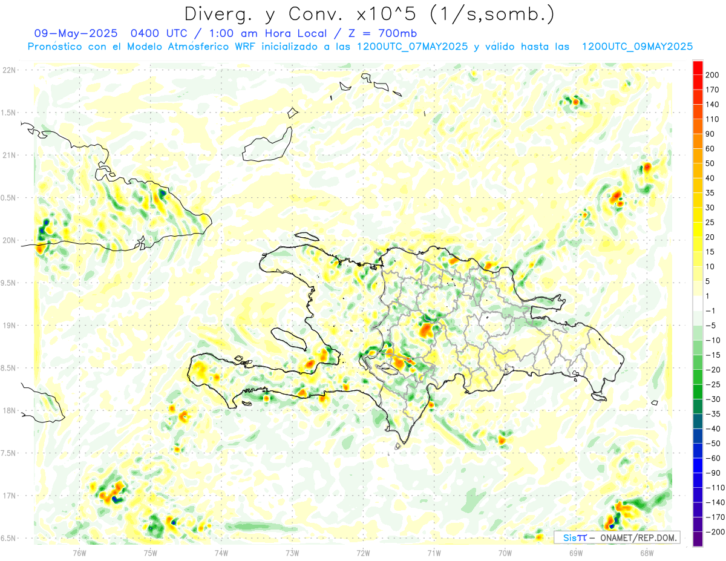
Task: Click the valid-until time "1200UTC_09MAY2025"
Action: [x=637, y=47]
